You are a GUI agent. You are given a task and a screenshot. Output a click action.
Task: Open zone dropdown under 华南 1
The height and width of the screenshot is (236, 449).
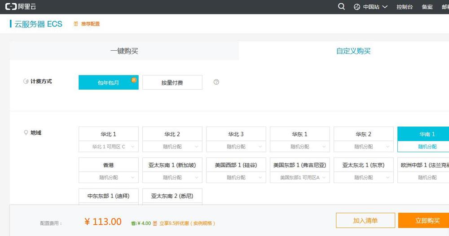[x=423, y=146]
